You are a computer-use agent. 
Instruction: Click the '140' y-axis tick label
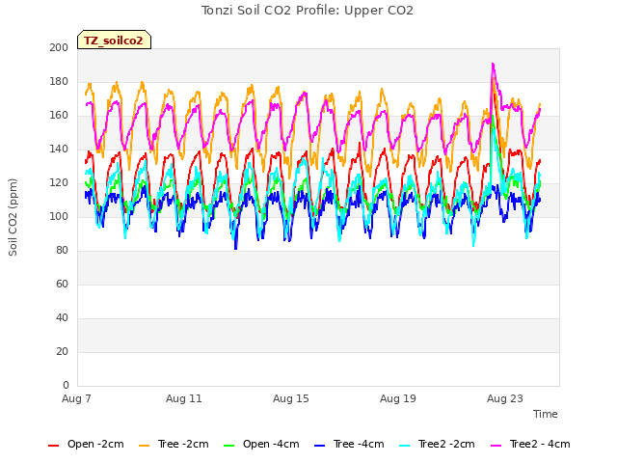[x=59, y=150]
